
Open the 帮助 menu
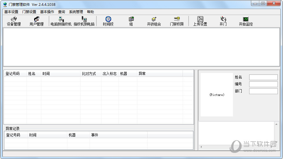tap(90, 12)
